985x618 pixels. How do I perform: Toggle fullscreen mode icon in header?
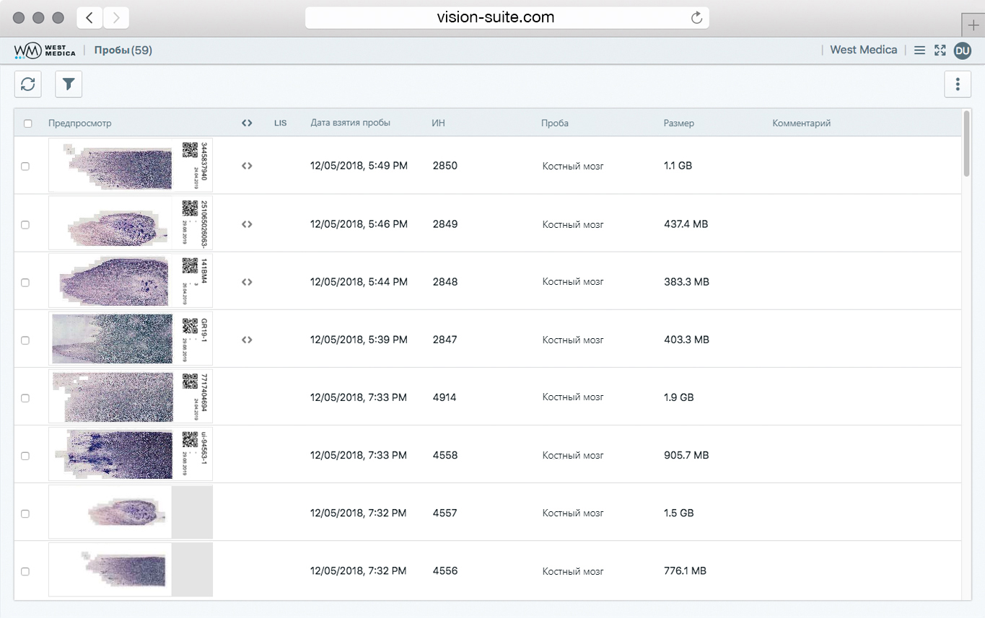940,50
